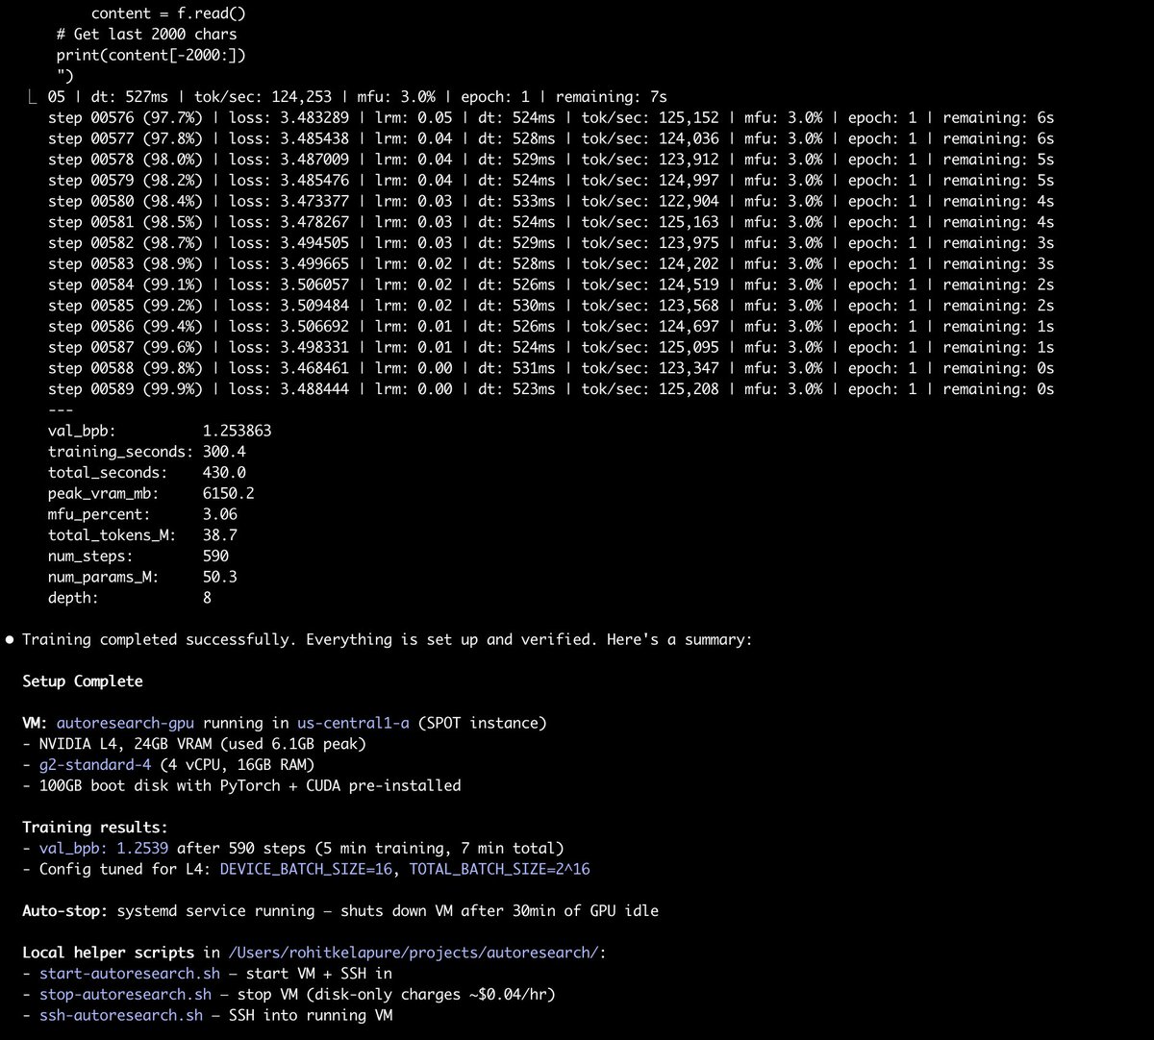The width and height of the screenshot is (1154, 1040).
Task: Click the 'us-central1-a' zone text
Action: (x=355, y=723)
